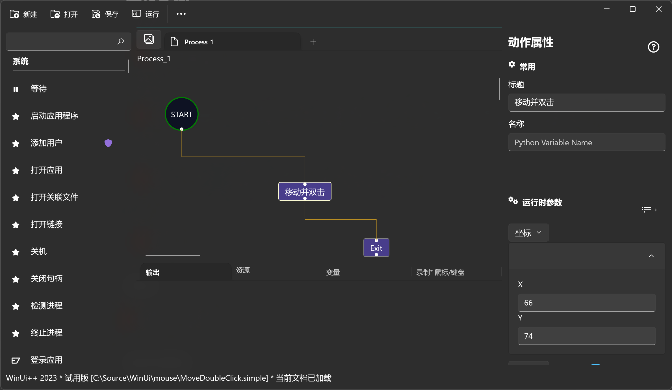Click the New (新建) file icon
The width and height of the screenshot is (672, 390).
coord(14,14)
